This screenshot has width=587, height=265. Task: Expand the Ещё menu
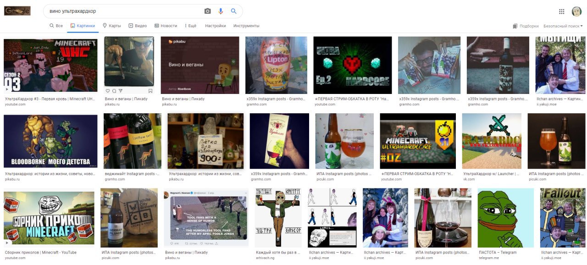[x=190, y=26]
